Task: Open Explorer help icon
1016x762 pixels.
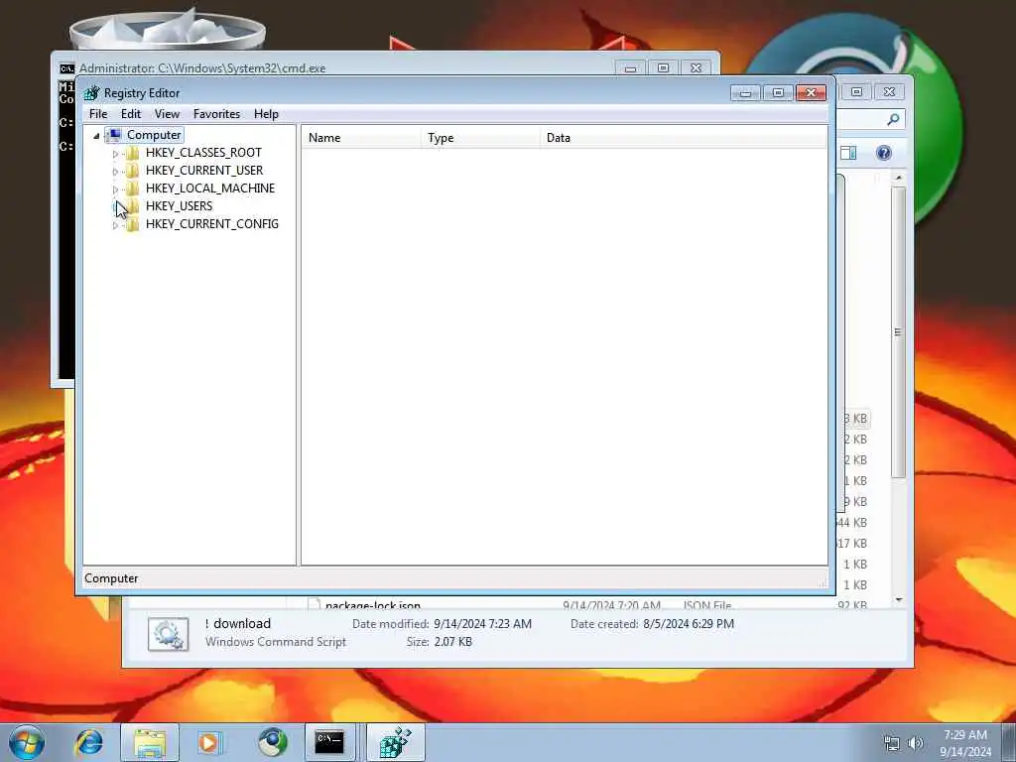Action: point(884,153)
